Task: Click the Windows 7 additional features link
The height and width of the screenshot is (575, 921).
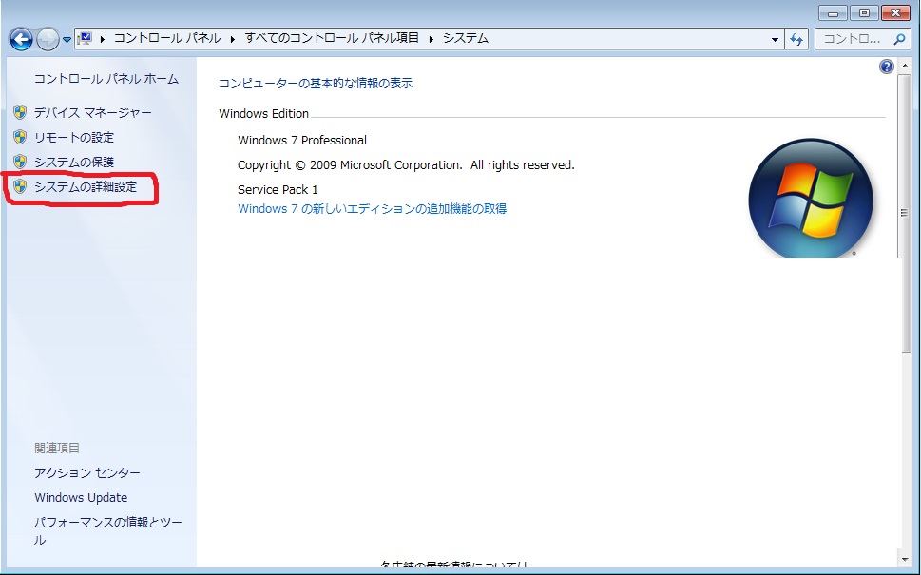Action: [369, 208]
